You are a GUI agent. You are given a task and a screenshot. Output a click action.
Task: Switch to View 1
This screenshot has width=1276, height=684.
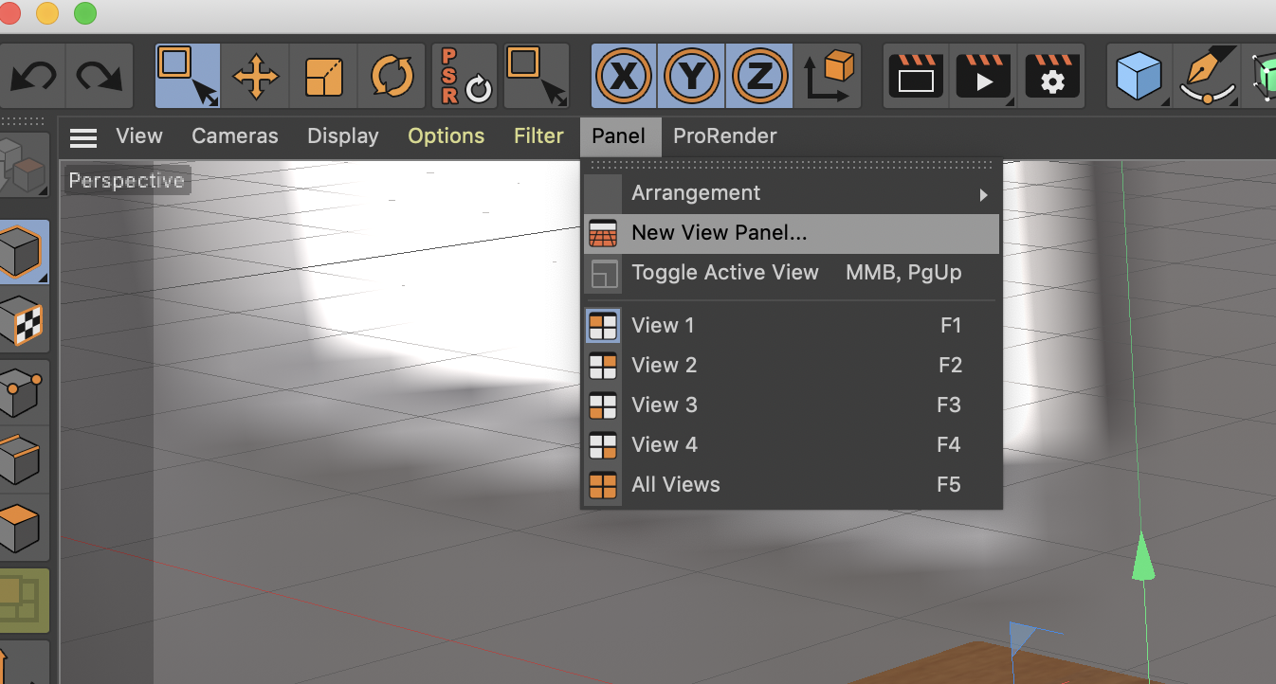792,326
